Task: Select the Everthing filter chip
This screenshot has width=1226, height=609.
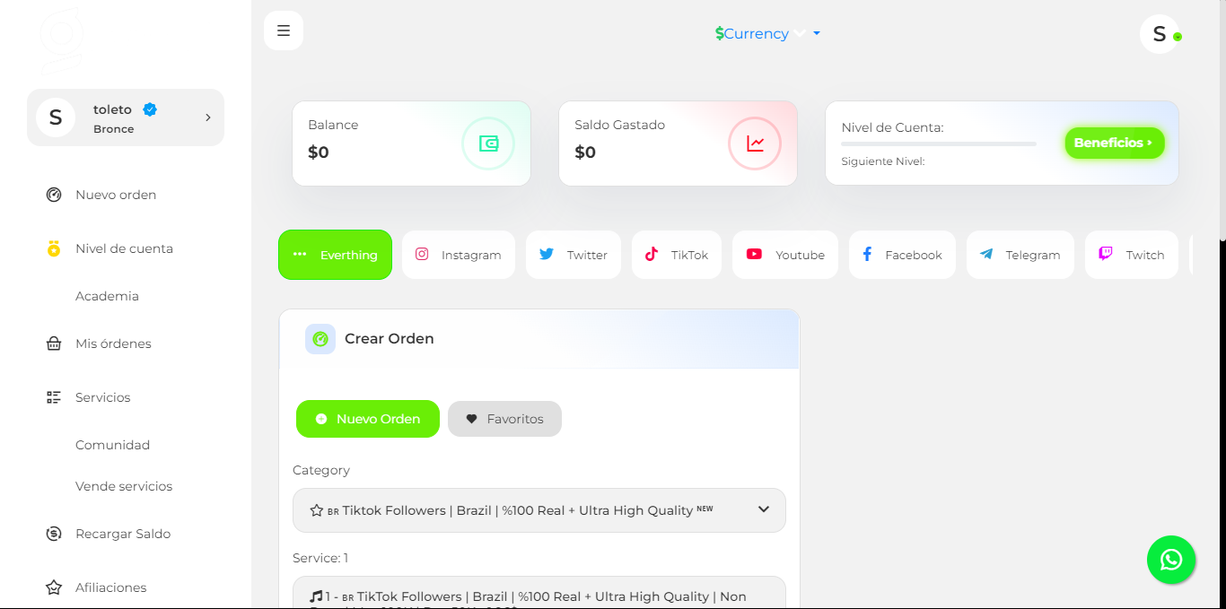Action: pyautogui.click(x=335, y=255)
